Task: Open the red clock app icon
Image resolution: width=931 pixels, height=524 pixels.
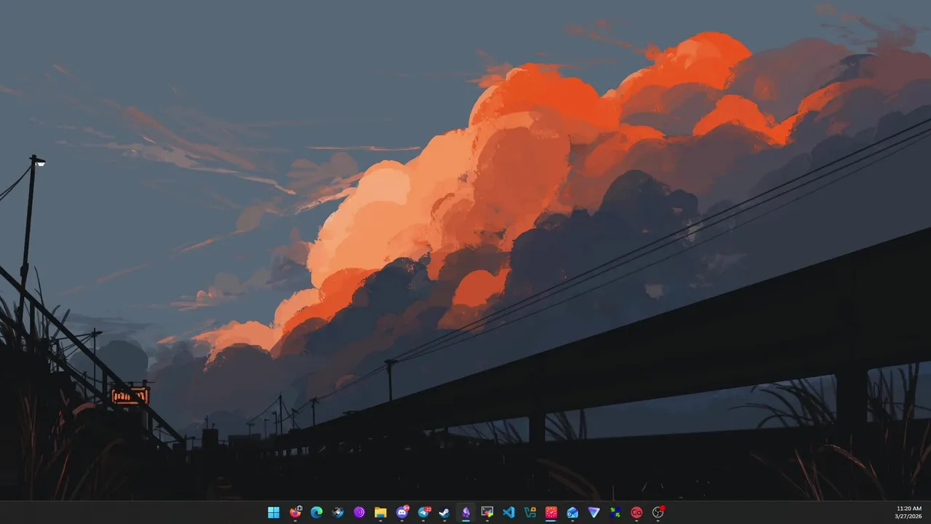Action: coord(551,512)
